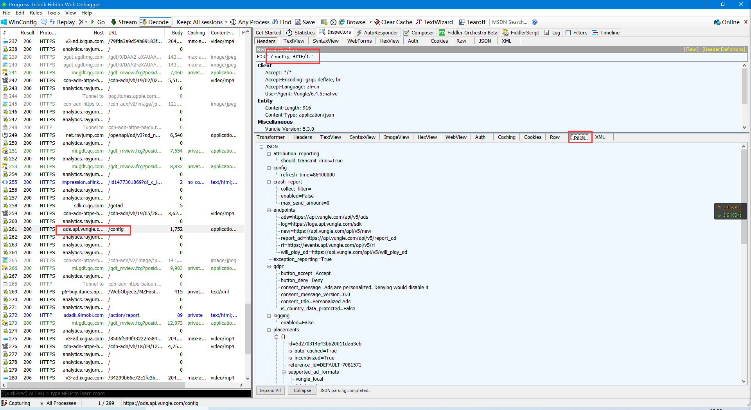Select session 249 net.rayjump.com

[123, 135]
